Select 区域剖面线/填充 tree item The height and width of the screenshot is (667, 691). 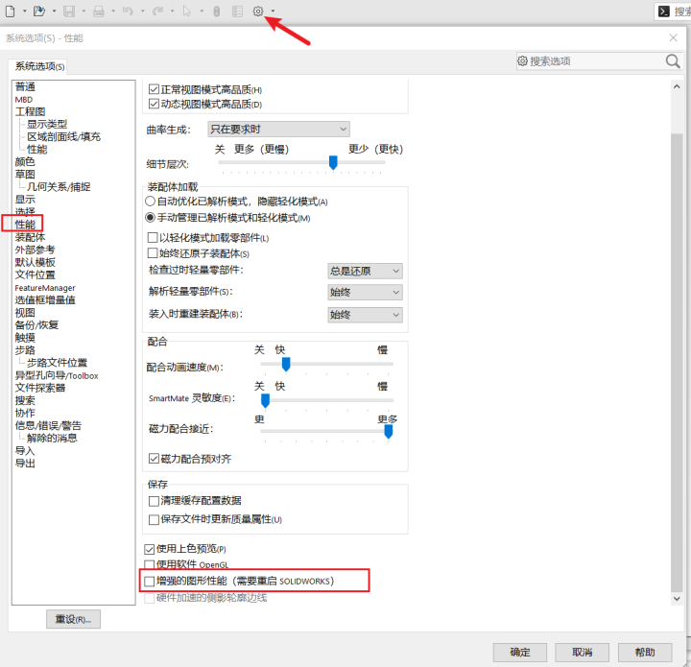pos(64,136)
